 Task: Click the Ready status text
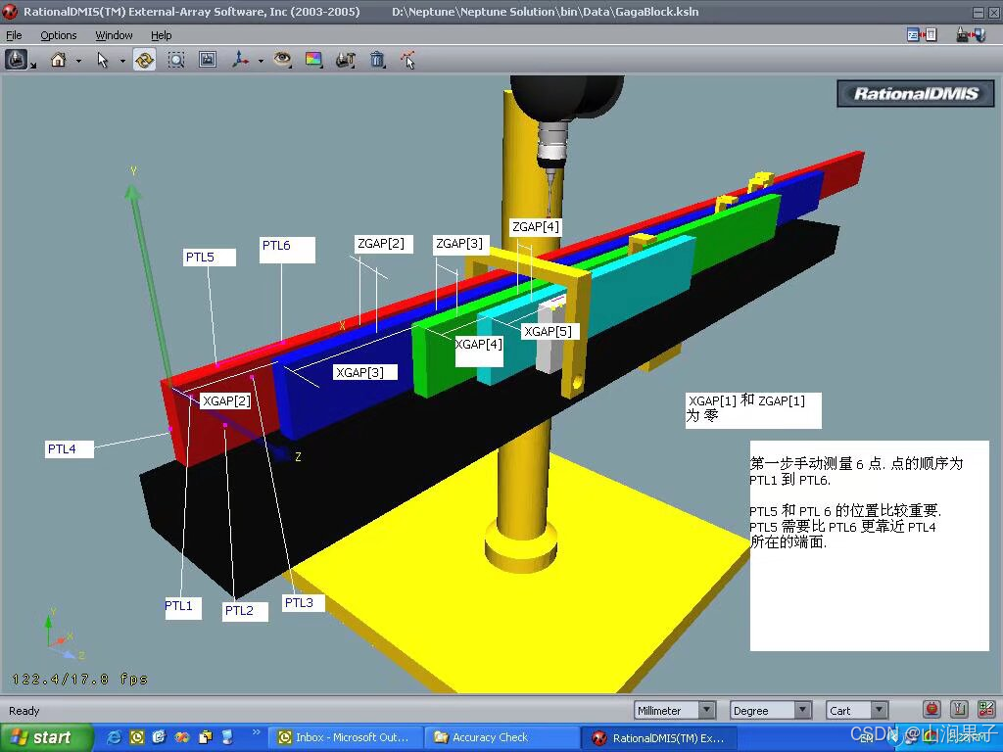[24, 711]
